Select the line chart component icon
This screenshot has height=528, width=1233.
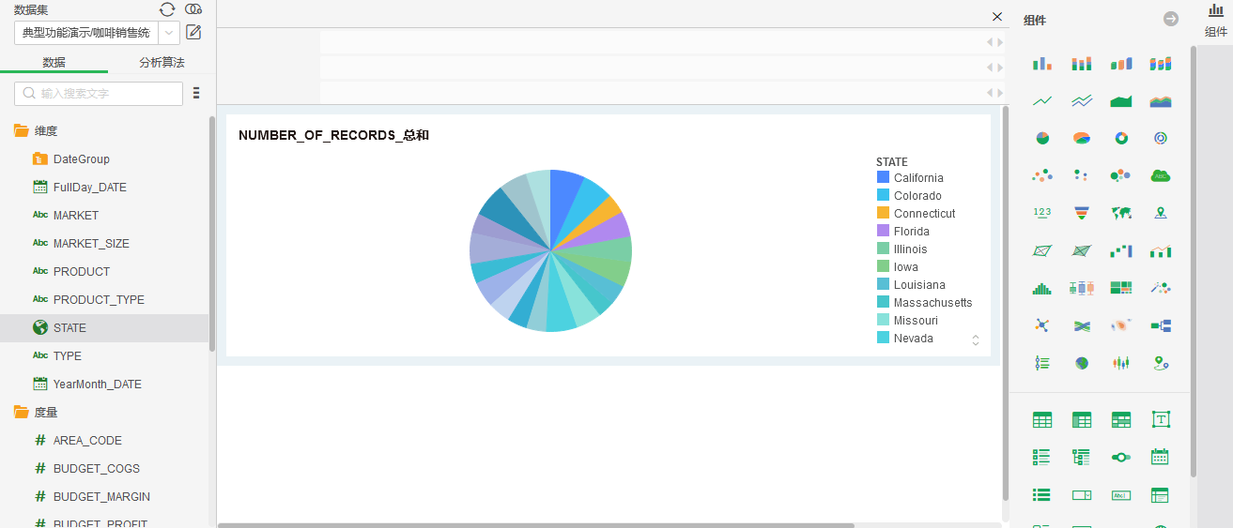tap(1042, 101)
